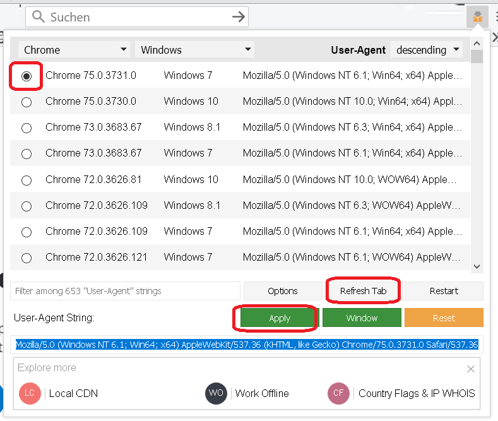Screen dimensions: 498x421
Task: Dismiss the Explore more panel
Action: point(471,369)
